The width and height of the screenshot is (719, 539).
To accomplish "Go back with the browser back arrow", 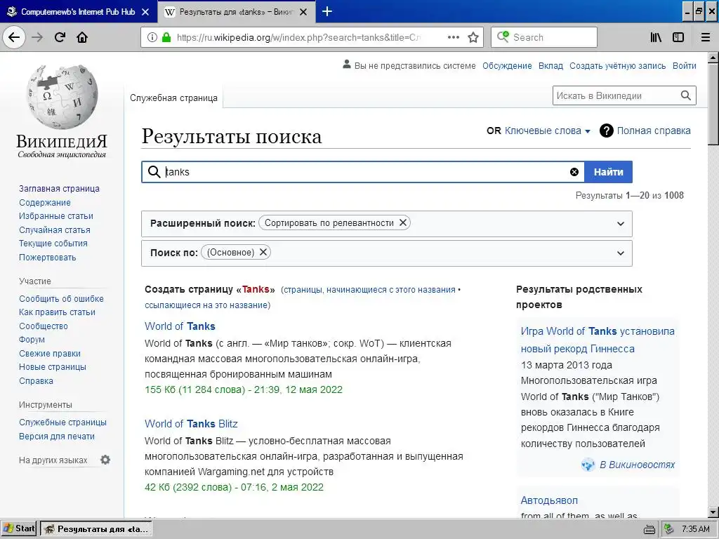I will (14, 37).
